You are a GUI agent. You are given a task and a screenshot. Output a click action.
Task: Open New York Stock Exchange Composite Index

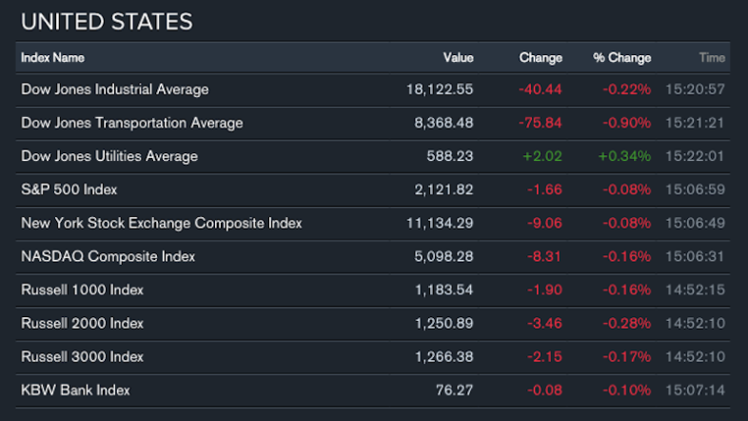point(161,223)
